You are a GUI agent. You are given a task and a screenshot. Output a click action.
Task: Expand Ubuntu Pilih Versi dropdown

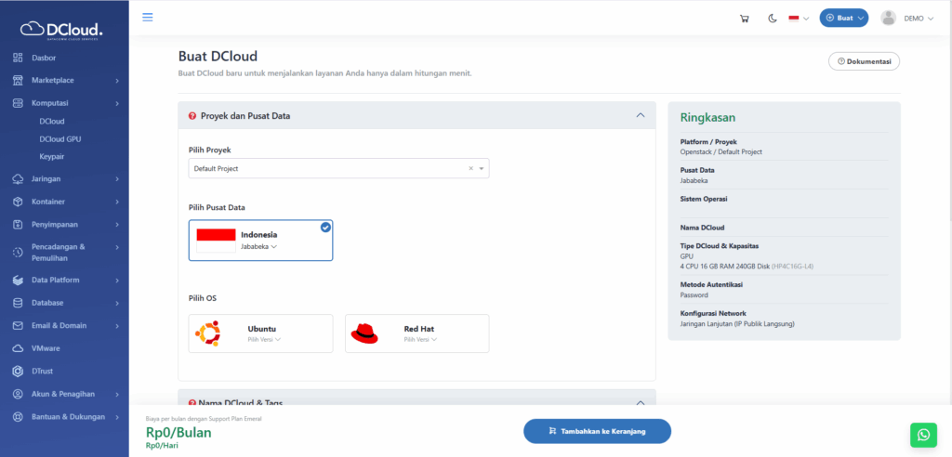264,340
